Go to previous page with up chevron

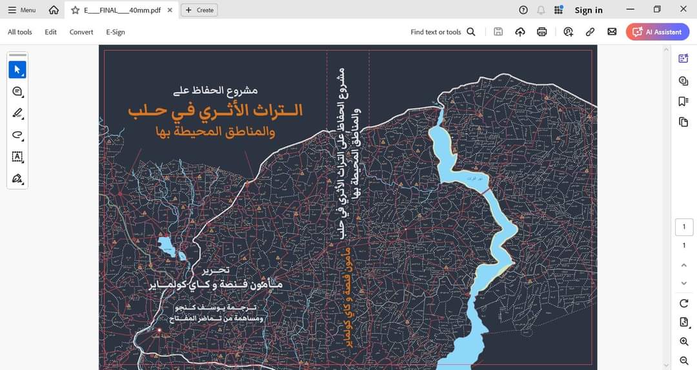pyautogui.click(x=683, y=265)
